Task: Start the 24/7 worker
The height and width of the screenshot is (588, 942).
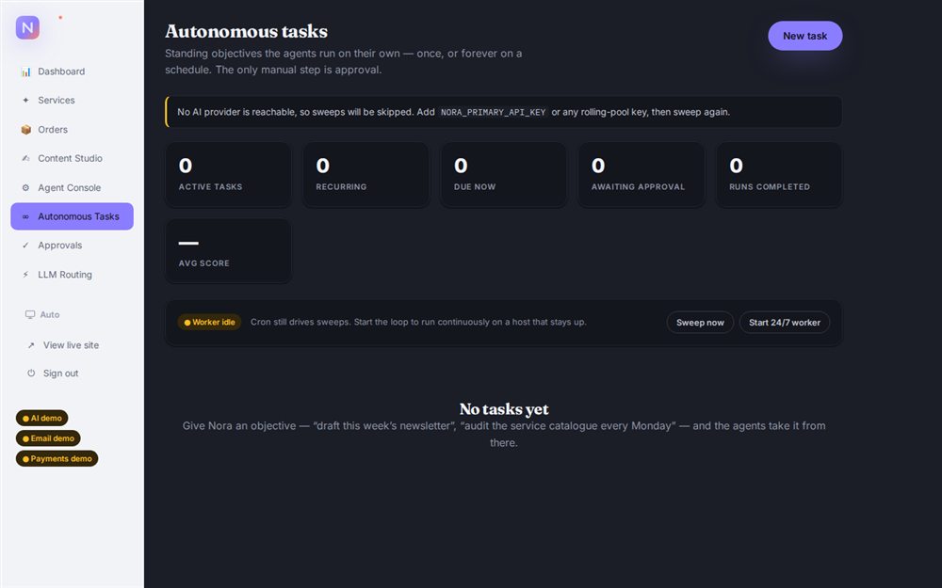Action: [x=785, y=322]
